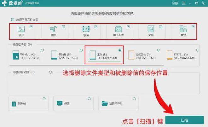The height and width of the screenshot is (127, 208).
Task: Uncheck the 文档 file type checkbox
Action: pos(160,27)
